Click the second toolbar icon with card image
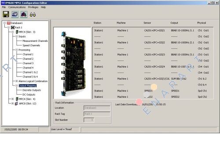 (x=15, y=15)
